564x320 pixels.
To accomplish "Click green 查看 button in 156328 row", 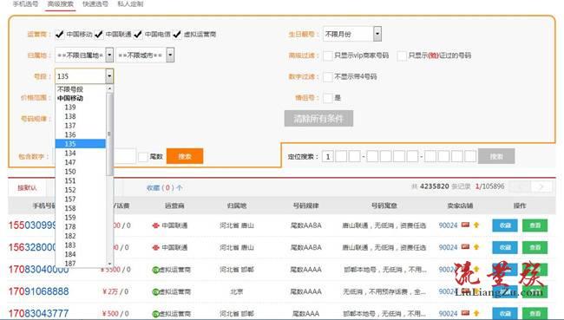I will [534, 247].
